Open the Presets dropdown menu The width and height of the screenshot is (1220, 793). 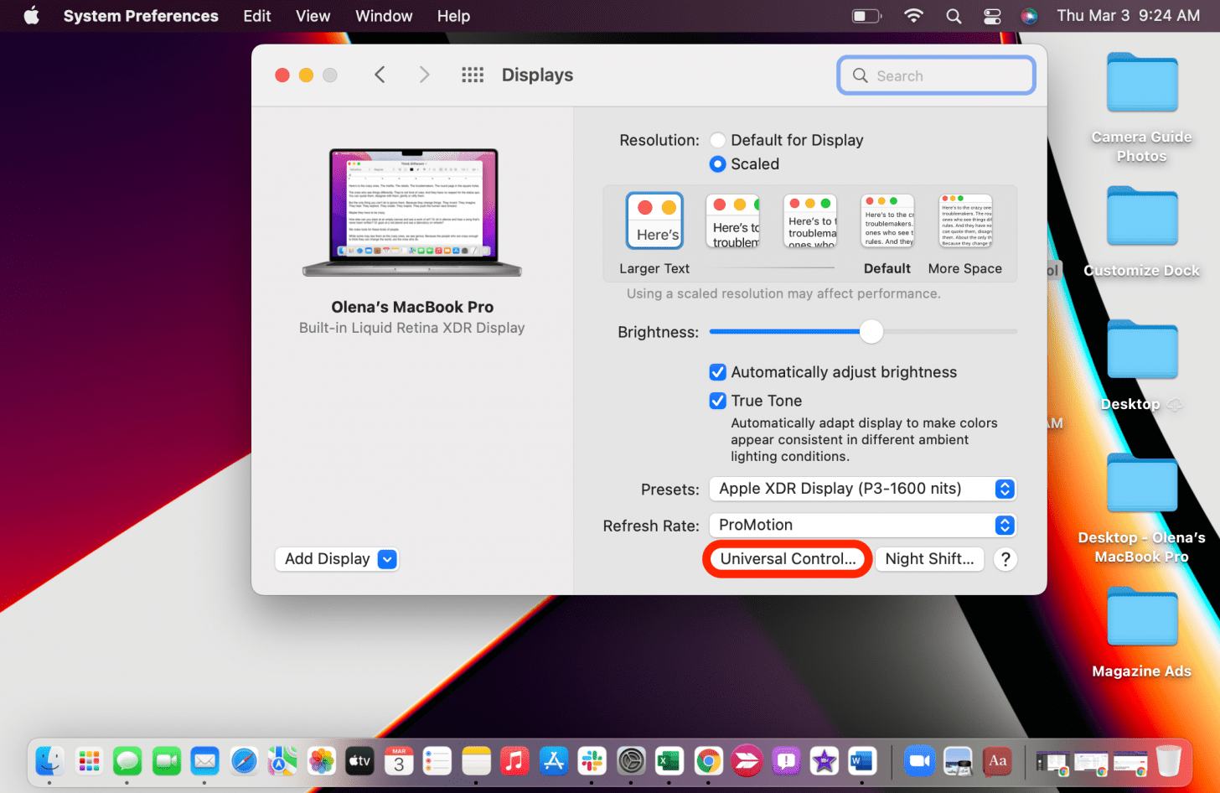point(862,489)
